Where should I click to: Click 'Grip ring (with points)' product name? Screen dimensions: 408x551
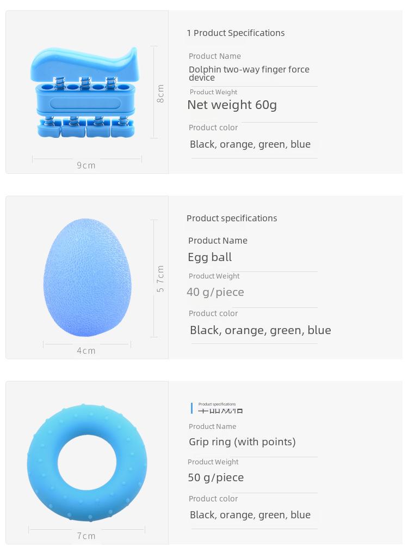(x=243, y=441)
